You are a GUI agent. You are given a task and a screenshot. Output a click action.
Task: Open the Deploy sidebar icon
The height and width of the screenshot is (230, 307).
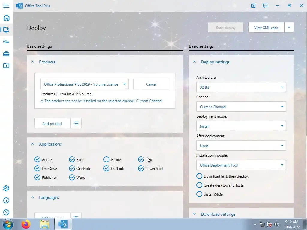[6, 30]
